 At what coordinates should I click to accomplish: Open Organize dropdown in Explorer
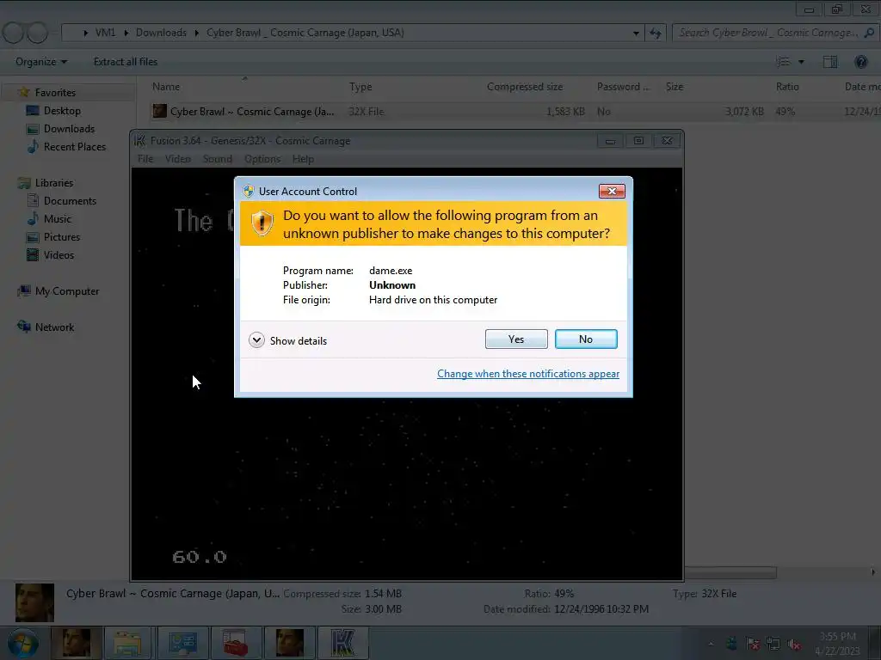tap(41, 62)
